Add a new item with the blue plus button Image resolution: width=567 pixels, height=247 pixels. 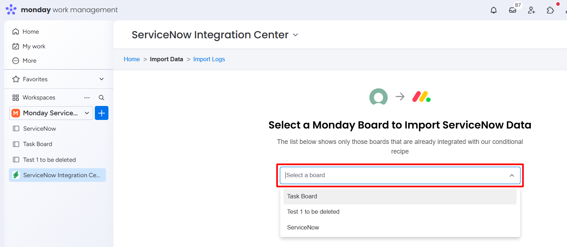pyautogui.click(x=102, y=113)
